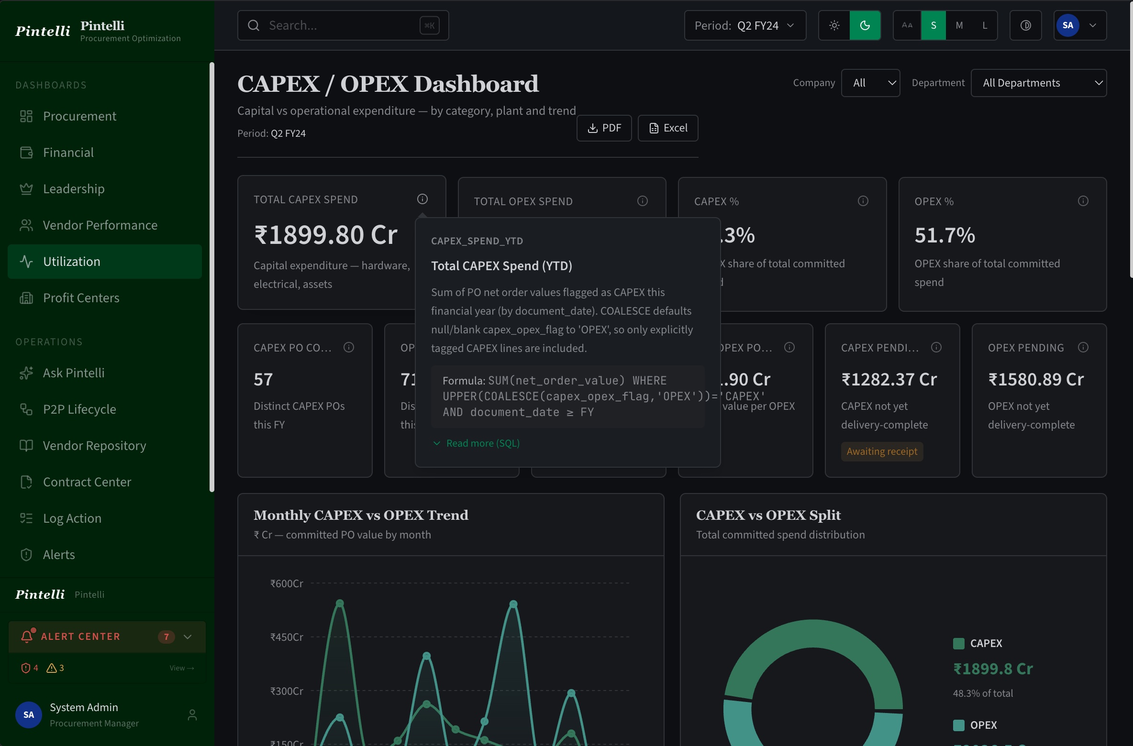Screen dimensions: 1133x746
Task: Switch to dark mode moon toggle
Action: coord(865,25)
